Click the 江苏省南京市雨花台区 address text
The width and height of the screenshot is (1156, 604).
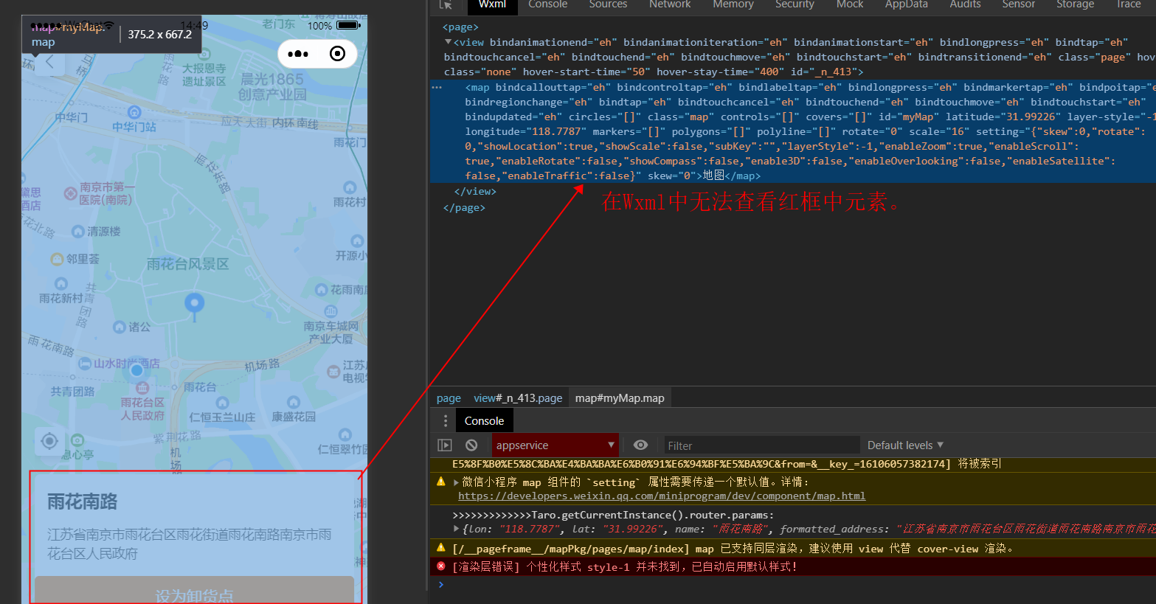click(x=189, y=544)
